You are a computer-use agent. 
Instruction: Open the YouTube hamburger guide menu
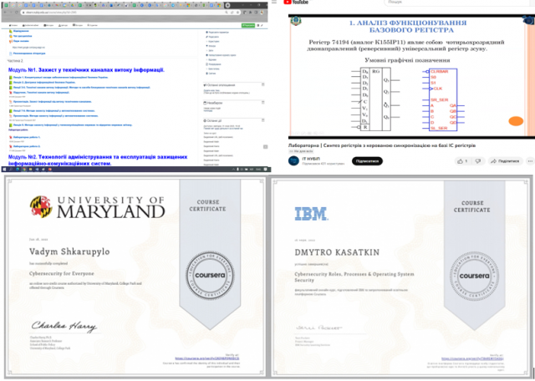[x=274, y=2]
